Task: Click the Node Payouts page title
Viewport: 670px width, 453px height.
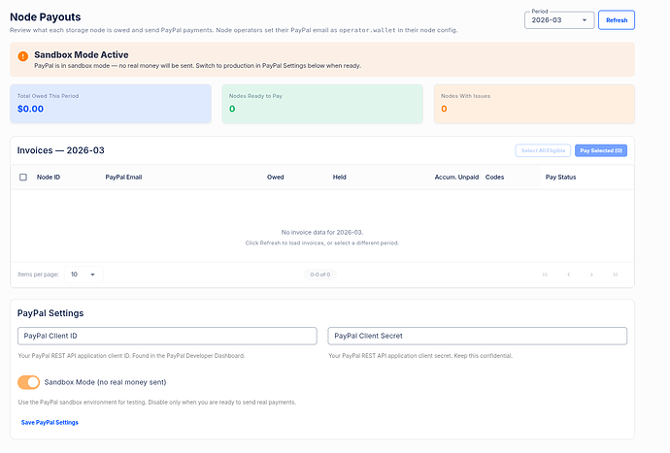Action: (46, 17)
